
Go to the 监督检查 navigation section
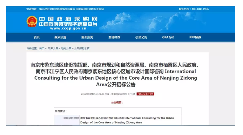[x=114, y=37]
